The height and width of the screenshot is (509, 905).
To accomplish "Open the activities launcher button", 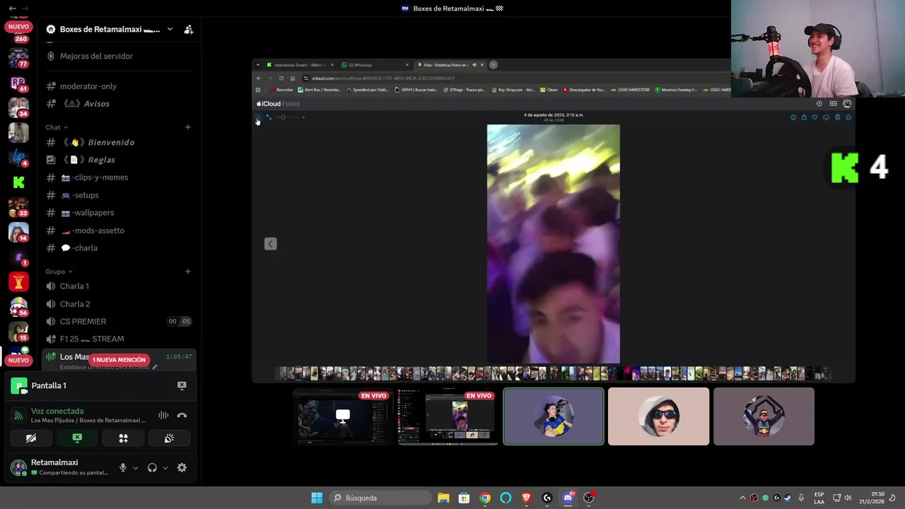I will pos(123,438).
